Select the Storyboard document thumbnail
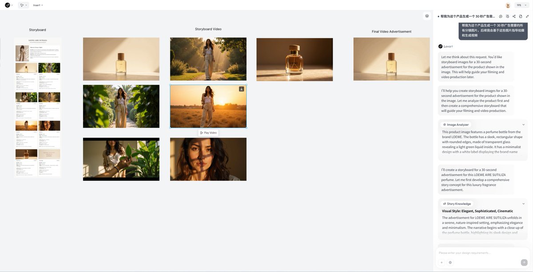533x272 pixels. [x=38, y=107]
